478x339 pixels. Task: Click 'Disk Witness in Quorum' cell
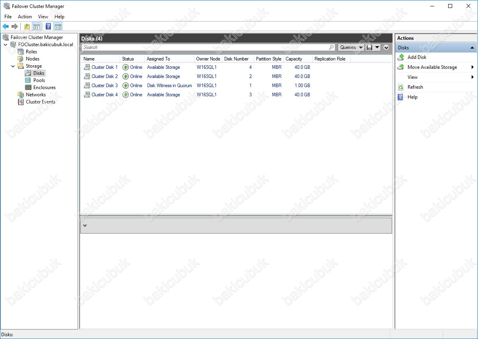pos(169,86)
